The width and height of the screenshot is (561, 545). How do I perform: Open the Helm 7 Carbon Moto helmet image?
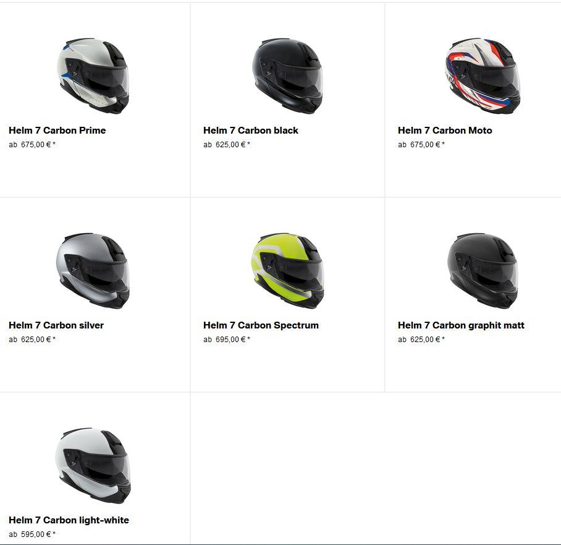(483, 75)
